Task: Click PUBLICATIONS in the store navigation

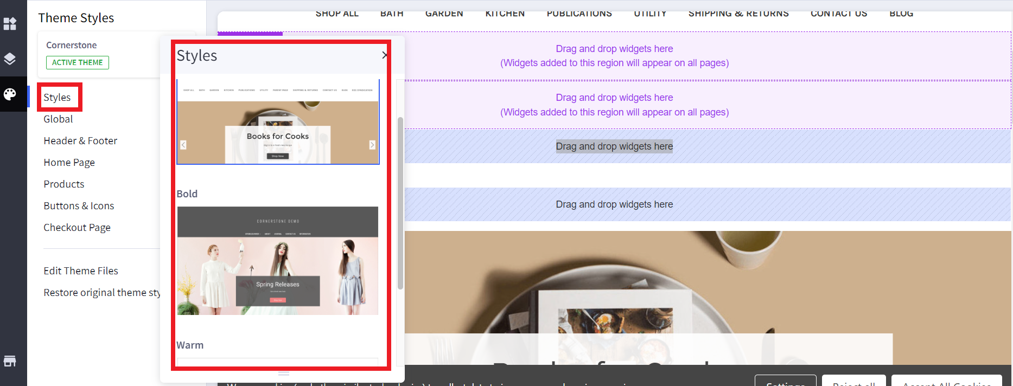Action: (x=579, y=14)
